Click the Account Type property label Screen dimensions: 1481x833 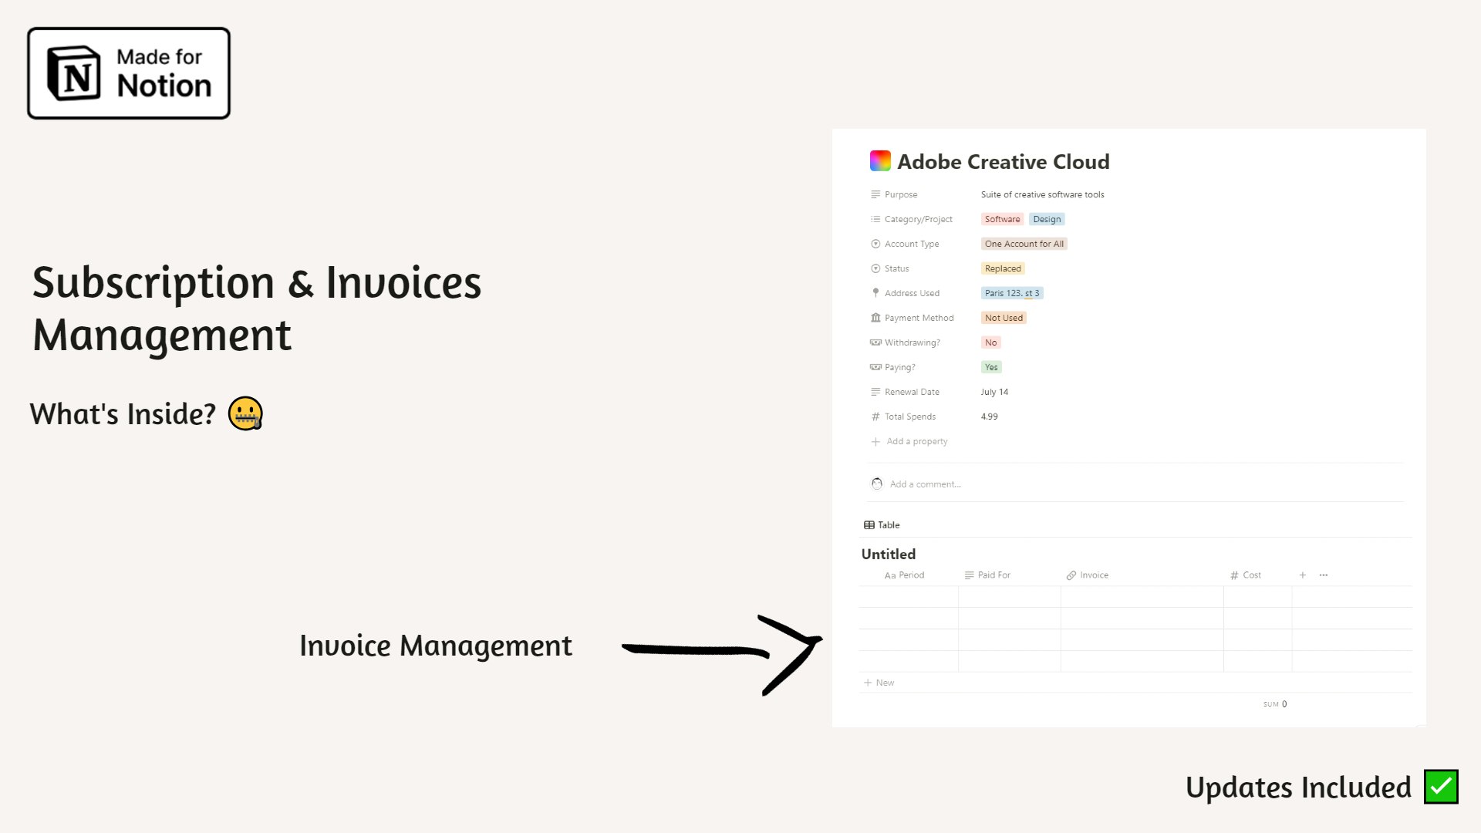[x=912, y=244]
